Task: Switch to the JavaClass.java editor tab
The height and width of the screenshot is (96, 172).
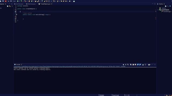Action: (x=19, y=4)
